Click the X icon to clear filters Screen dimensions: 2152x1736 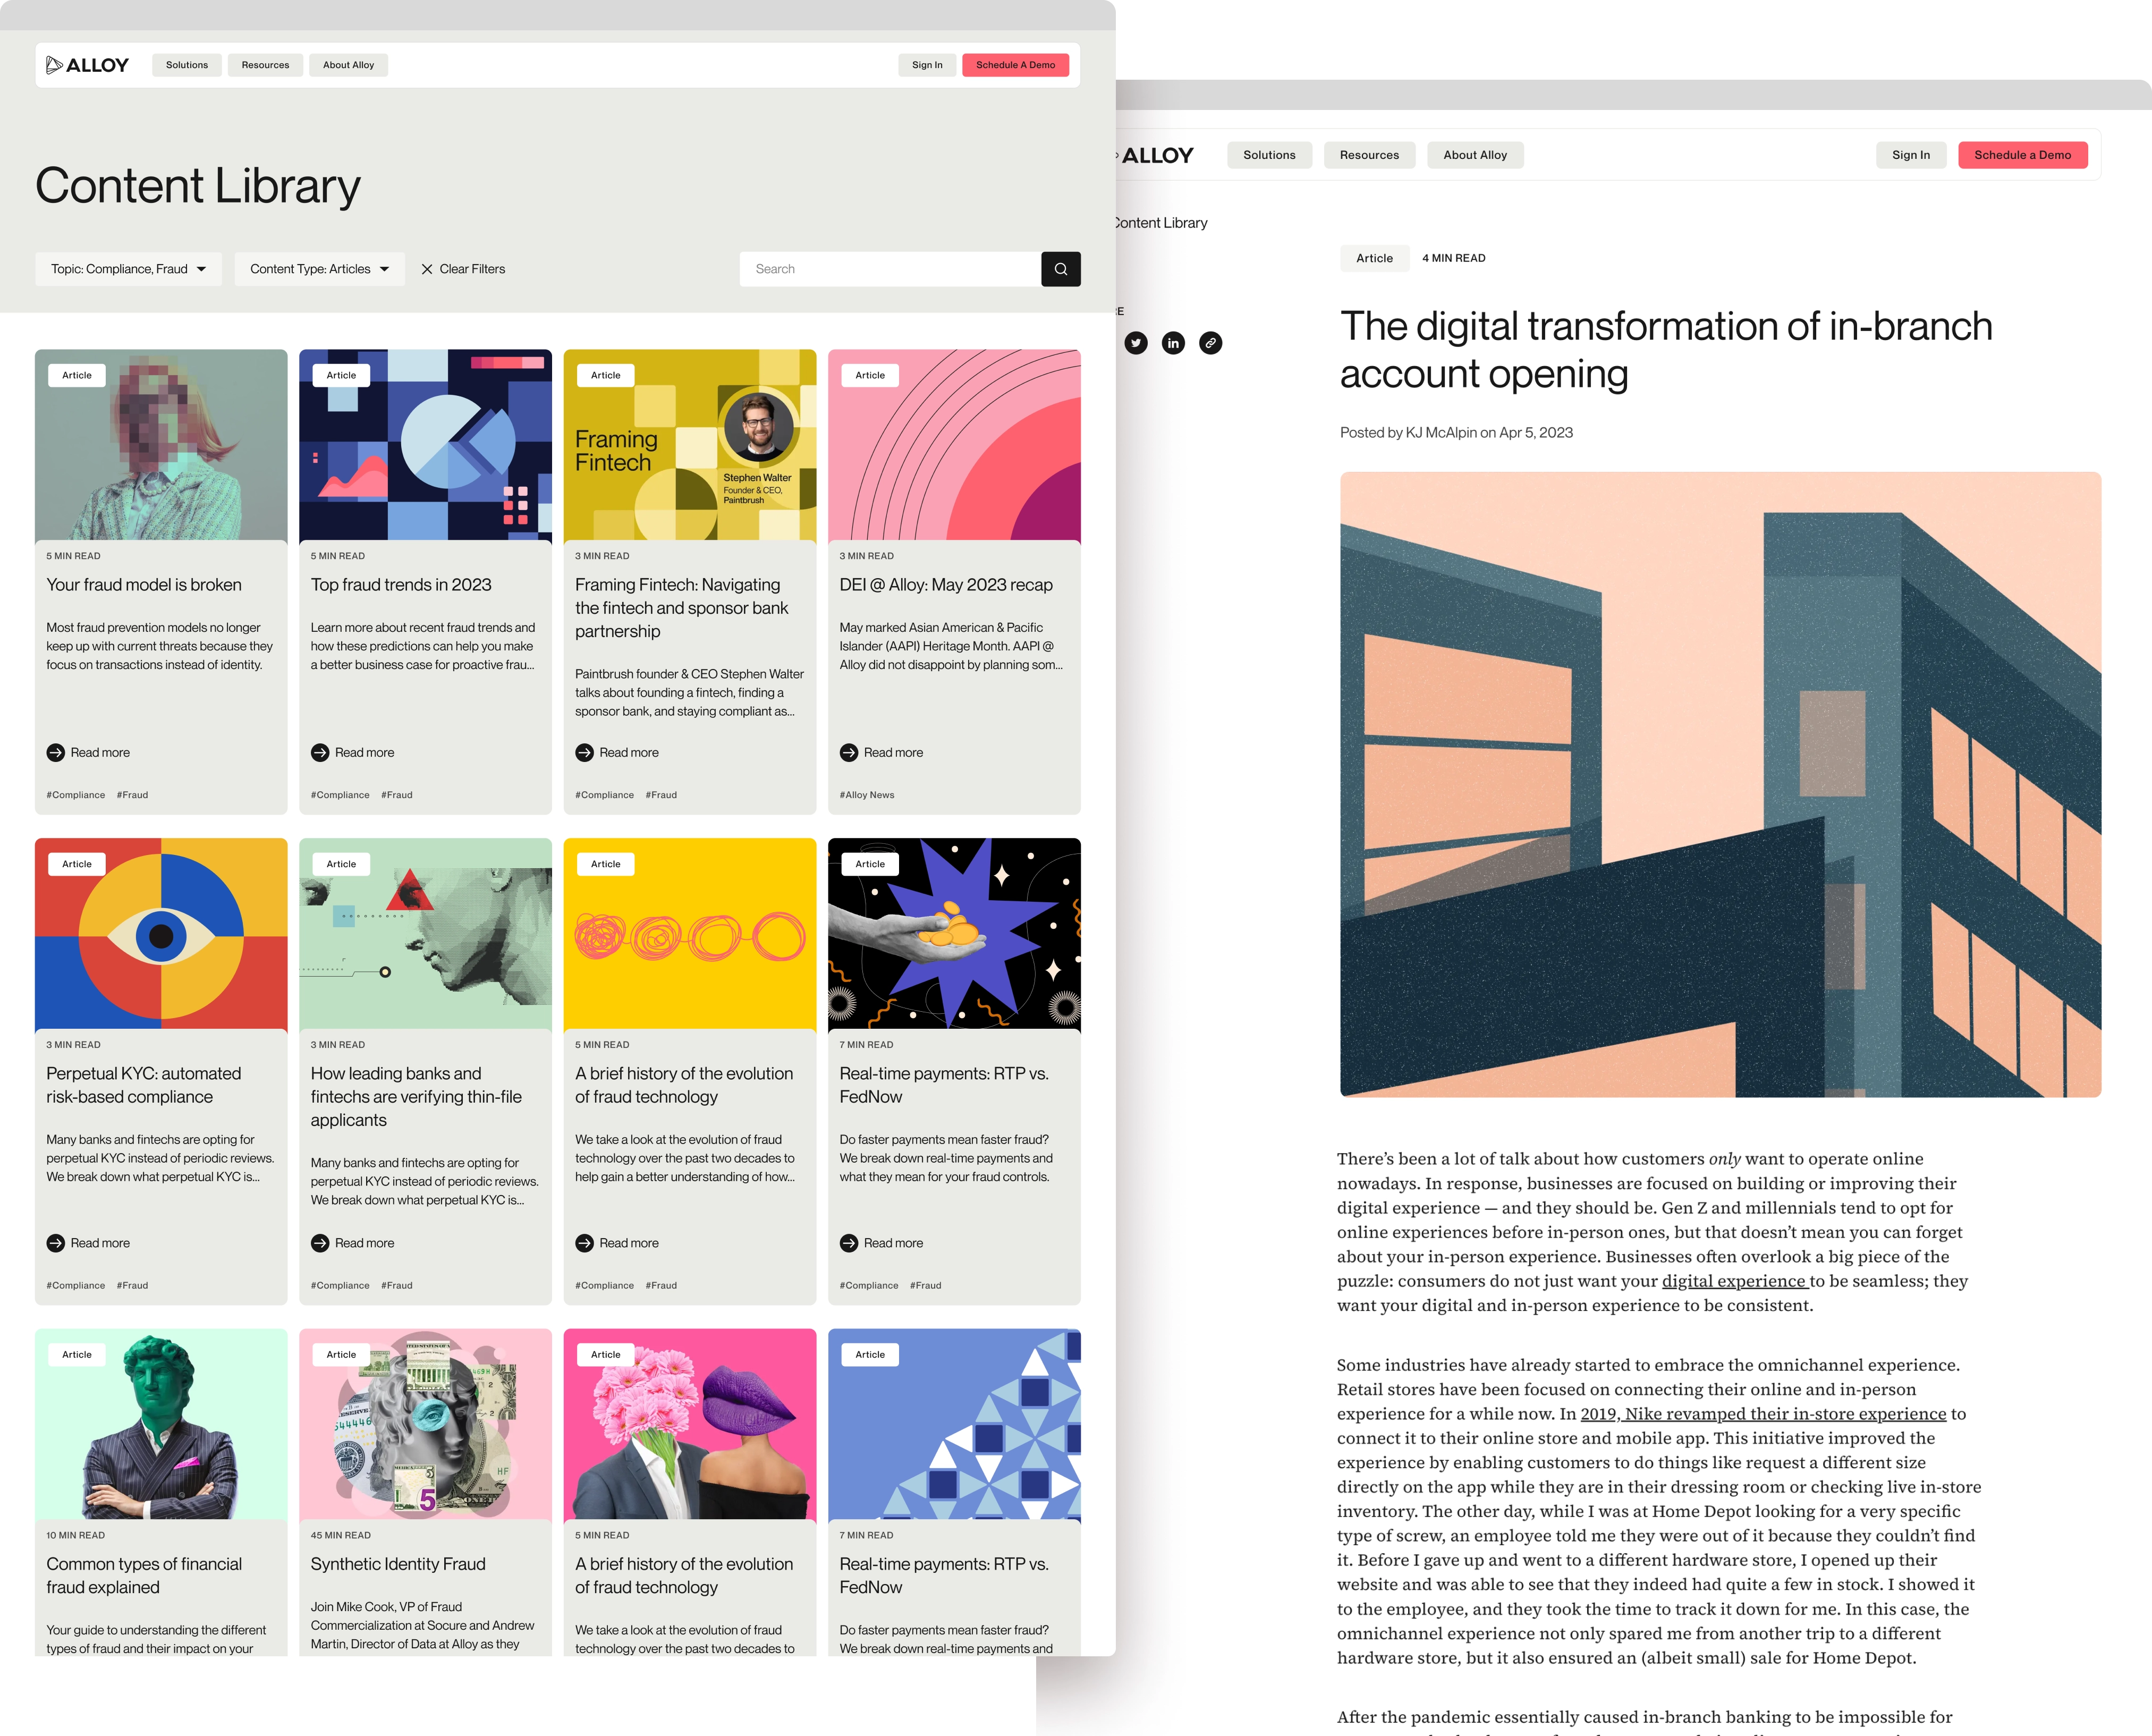[x=427, y=269]
